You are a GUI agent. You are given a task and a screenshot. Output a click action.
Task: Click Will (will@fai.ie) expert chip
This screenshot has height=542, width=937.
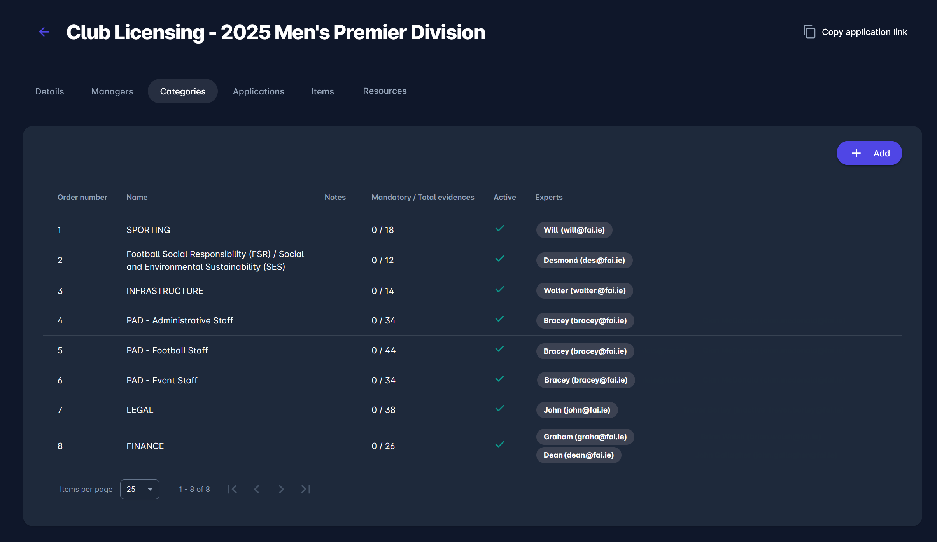(x=574, y=230)
